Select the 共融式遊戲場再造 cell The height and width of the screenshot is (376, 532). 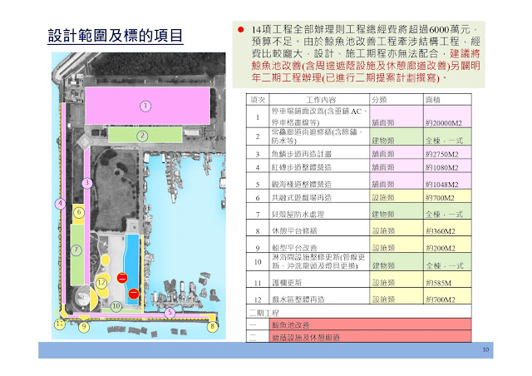pos(319,196)
